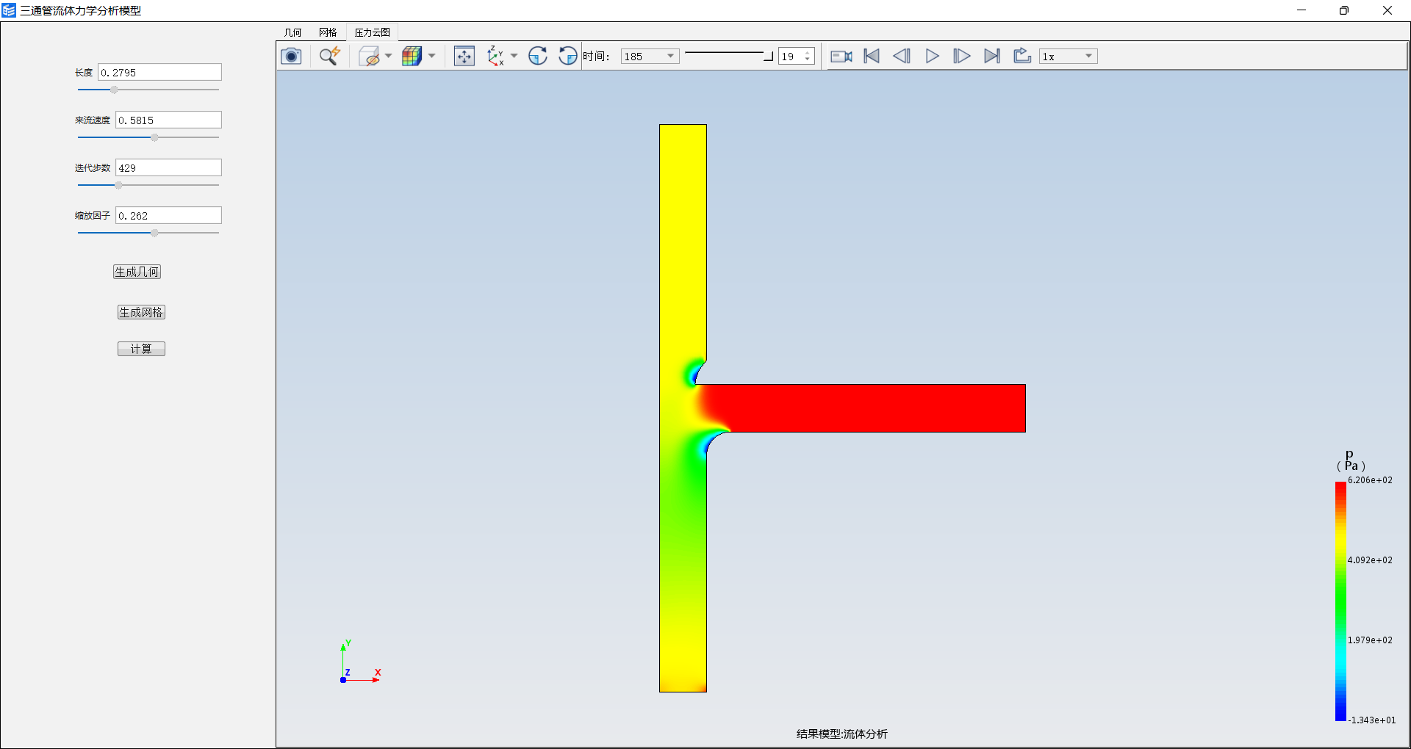Open the hide/show geometry dropdown arrow
Image resolution: width=1411 pixels, height=749 pixels.
(x=388, y=56)
